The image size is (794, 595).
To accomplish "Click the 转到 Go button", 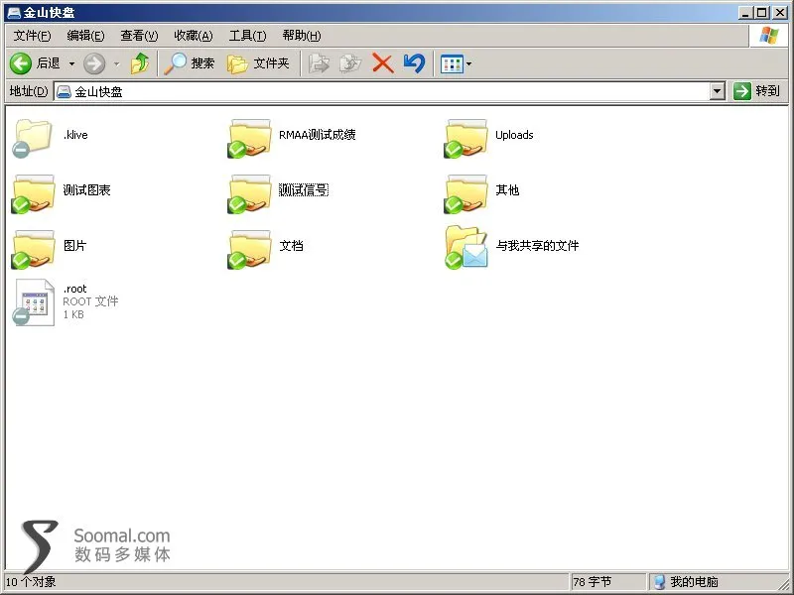I will tap(756, 91).
